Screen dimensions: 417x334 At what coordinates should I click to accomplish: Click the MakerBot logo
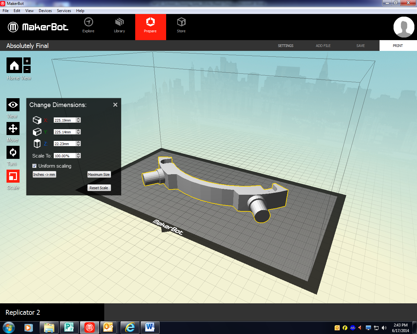tap(38, 27)
